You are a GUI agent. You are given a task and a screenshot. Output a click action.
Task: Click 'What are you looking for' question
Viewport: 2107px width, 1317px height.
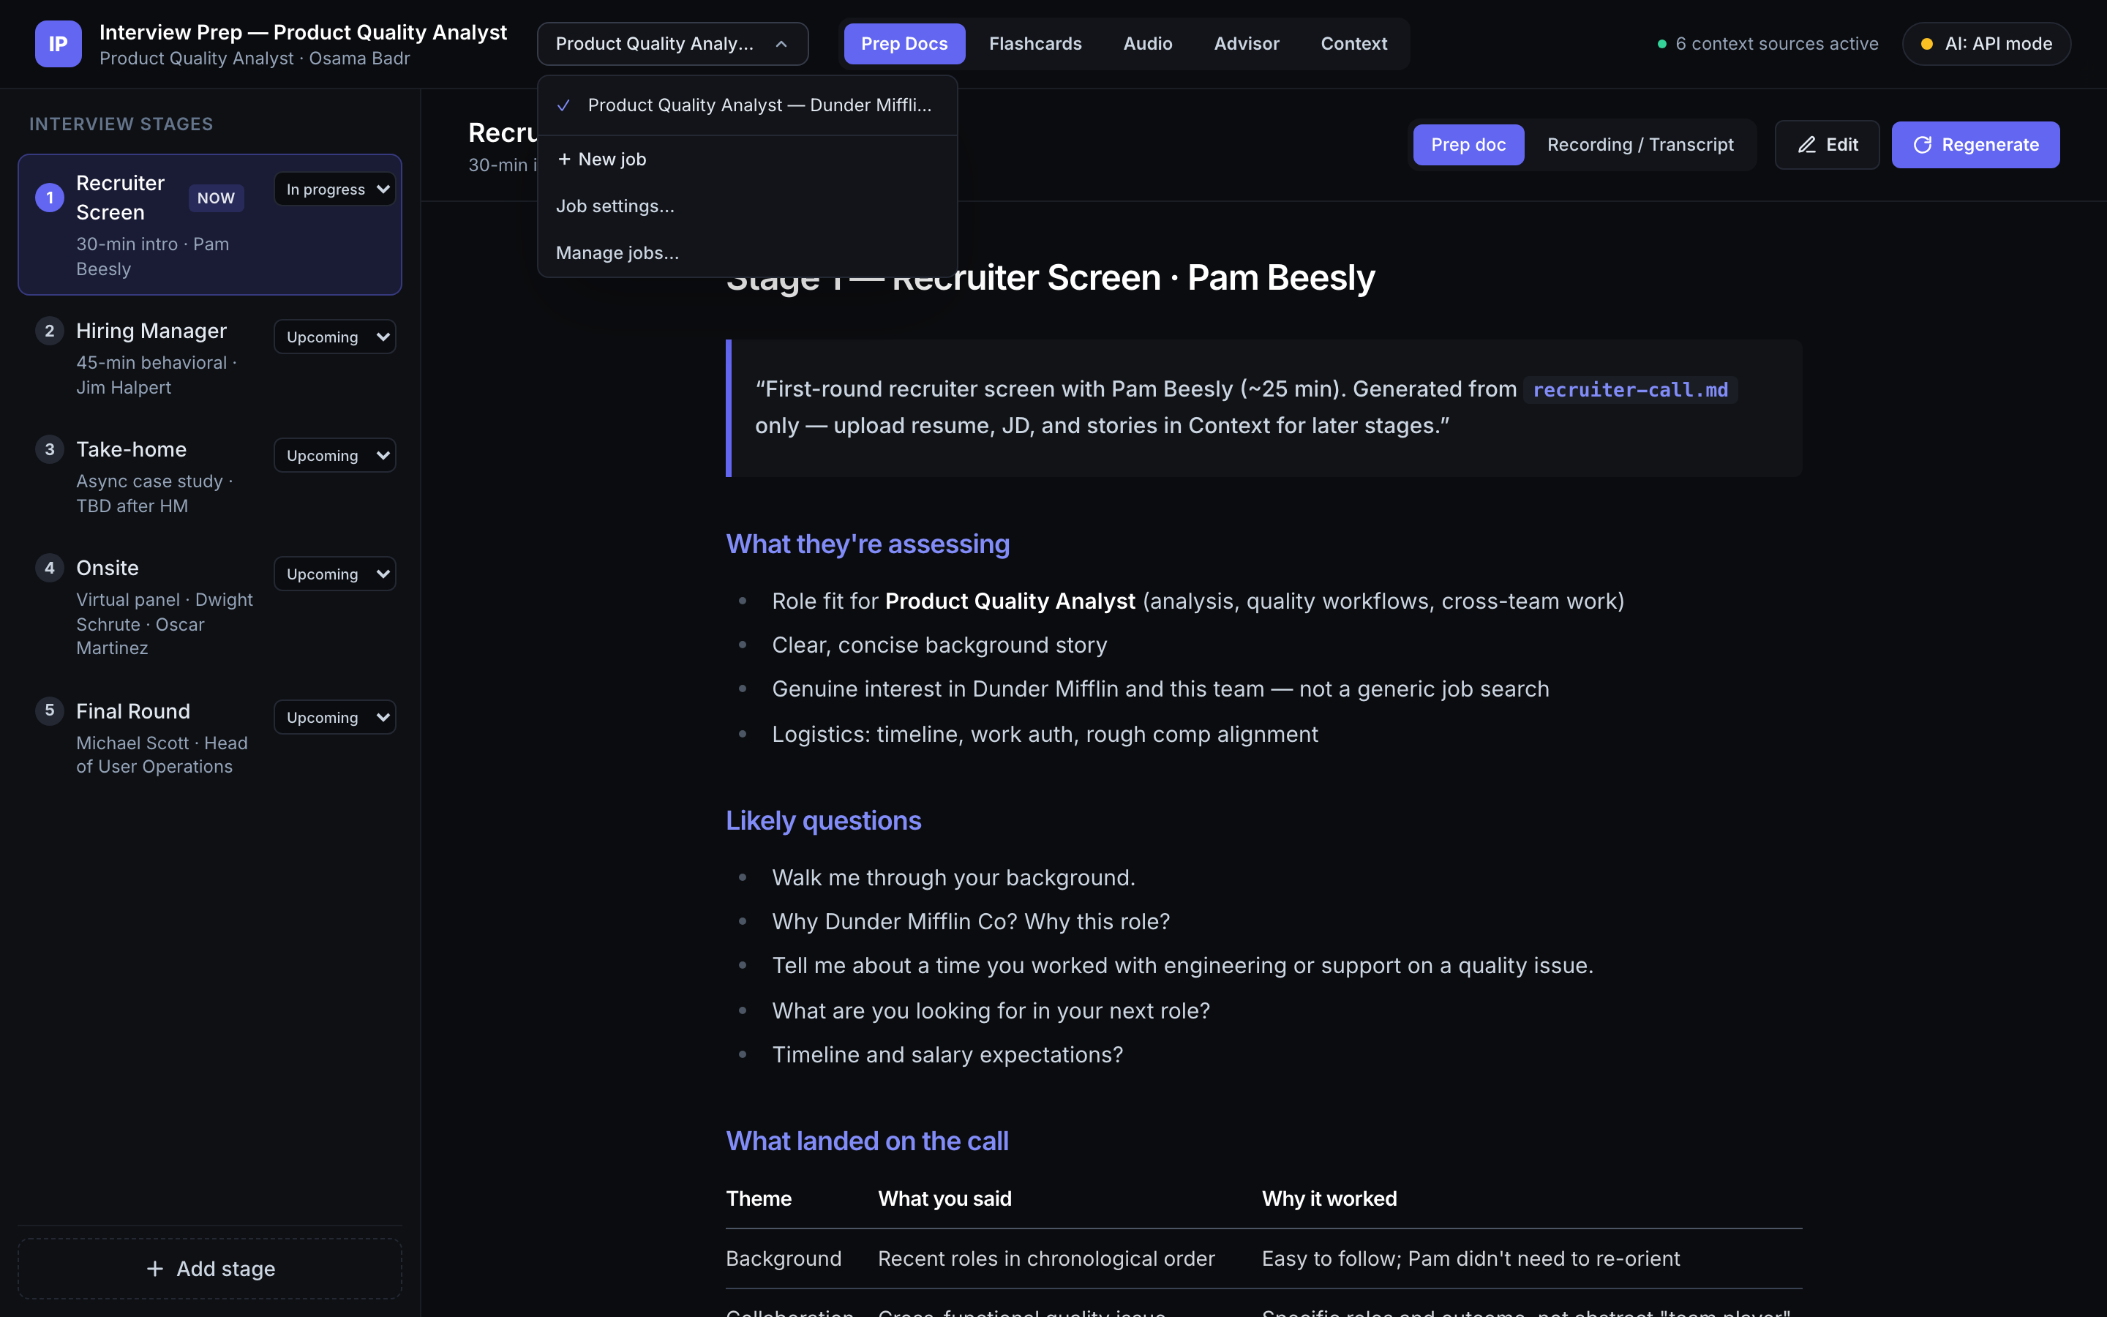pos(991,1010)
